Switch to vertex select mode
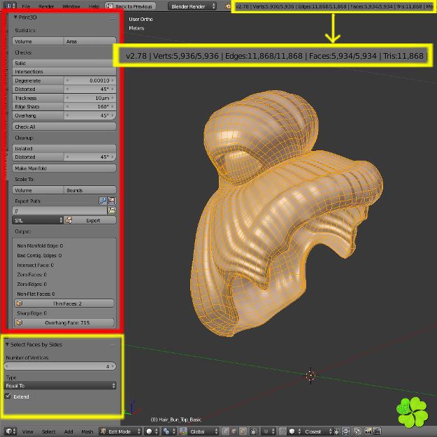Viewport: 437px width, 437px height. (x=226, y=431)
